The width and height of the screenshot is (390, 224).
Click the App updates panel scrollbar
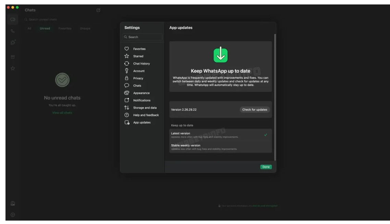click(x=275, y=97)
